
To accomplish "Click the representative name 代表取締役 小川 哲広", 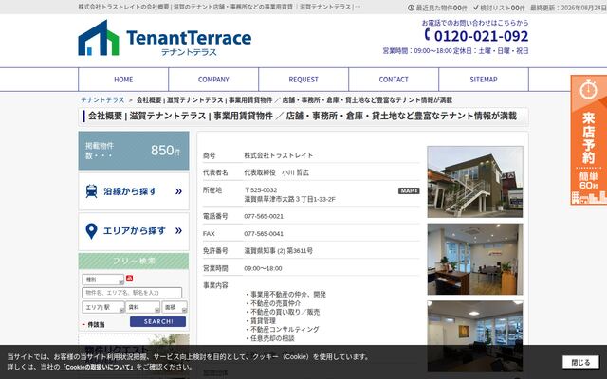I will tap(276, 172).
